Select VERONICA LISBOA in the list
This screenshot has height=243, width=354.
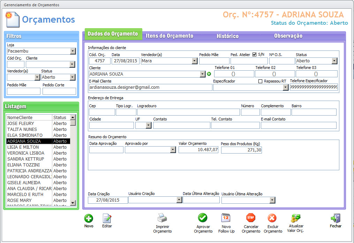tap(38, 153)
